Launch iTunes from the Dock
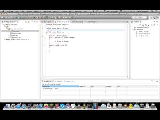This screenshot has width=160, height=120. pyautogui.click(x=41, y=106)
